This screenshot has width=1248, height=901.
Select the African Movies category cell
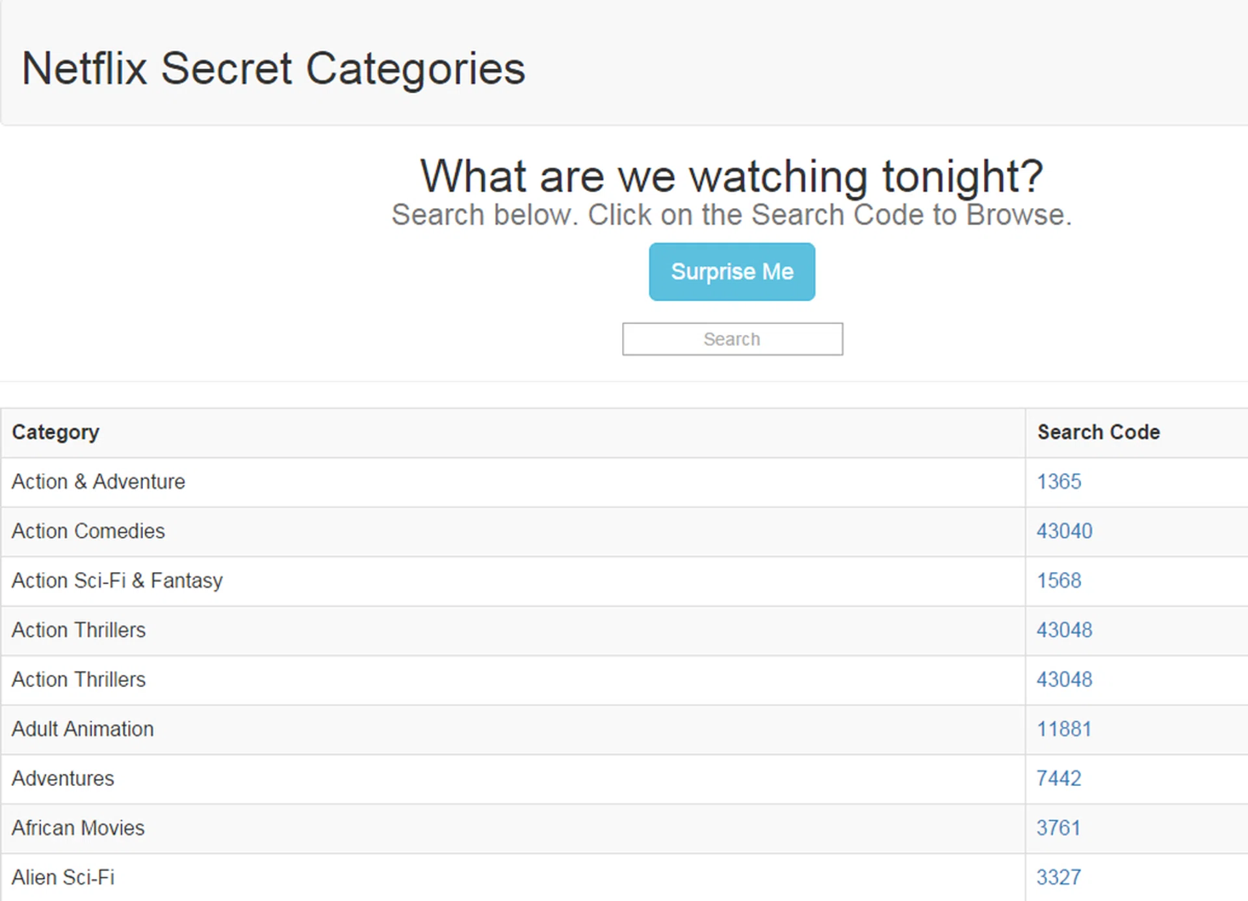pos(78,828)
